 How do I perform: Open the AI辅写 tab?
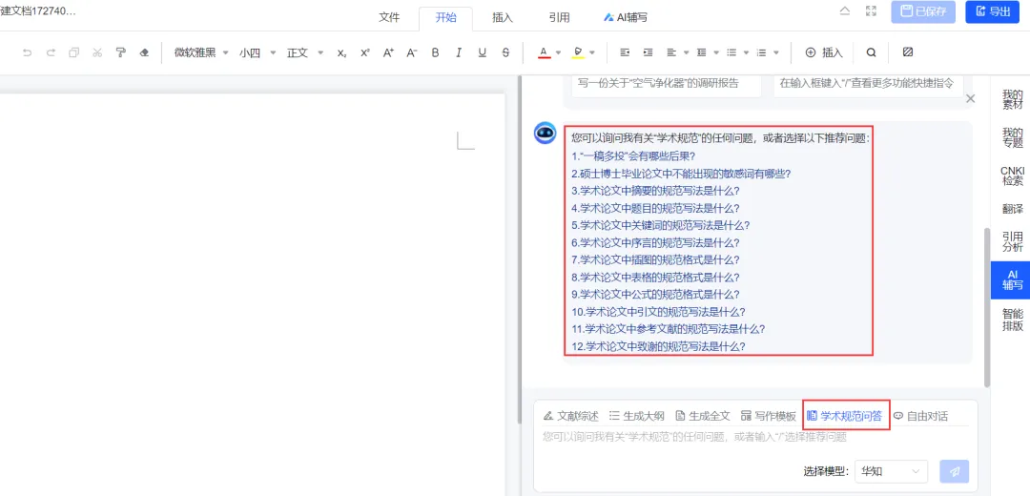tap(626, 18)
